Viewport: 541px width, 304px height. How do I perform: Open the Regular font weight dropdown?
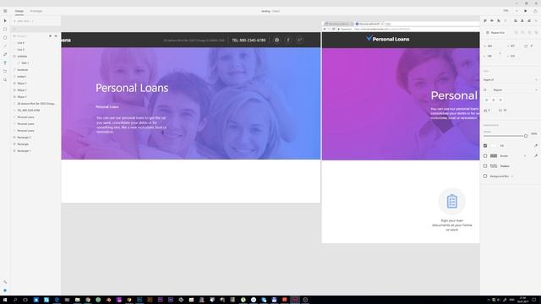click(516, 90)
